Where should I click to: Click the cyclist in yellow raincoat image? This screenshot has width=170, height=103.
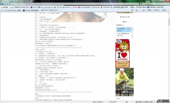[x=125, y=82]
